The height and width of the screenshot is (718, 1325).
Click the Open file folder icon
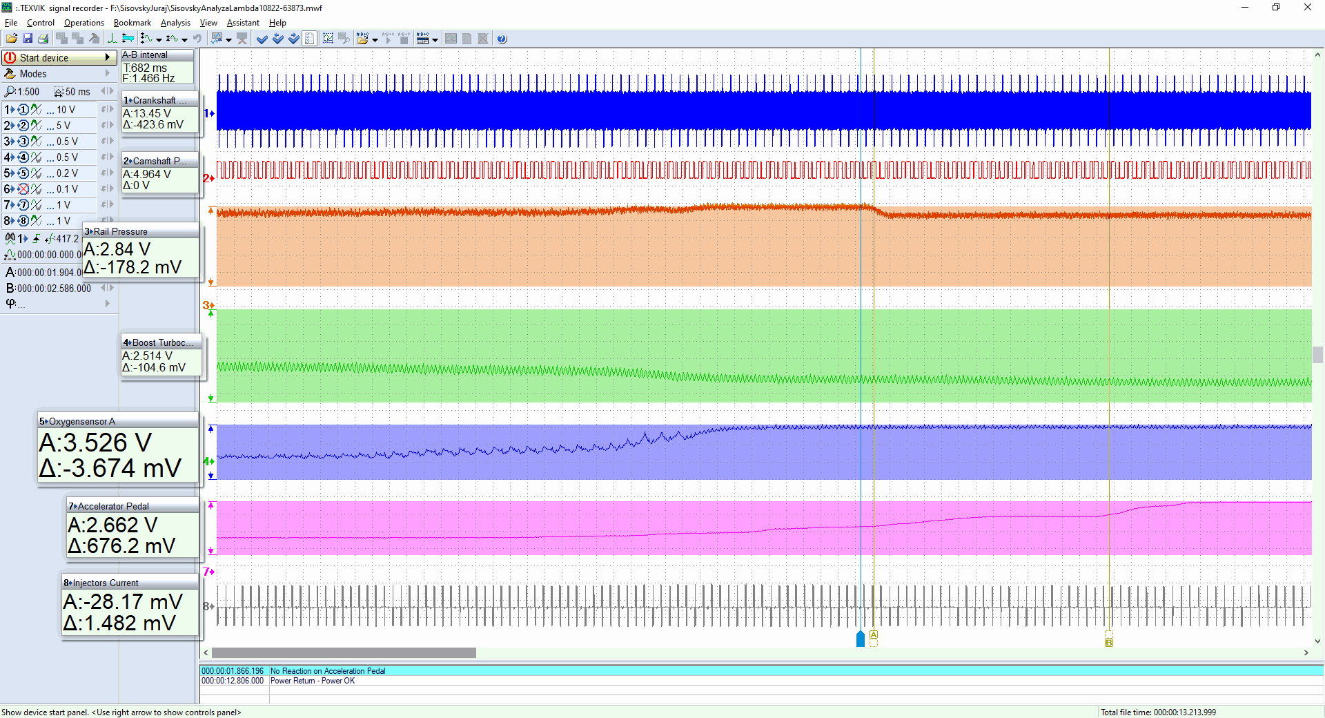pos(12,39)
